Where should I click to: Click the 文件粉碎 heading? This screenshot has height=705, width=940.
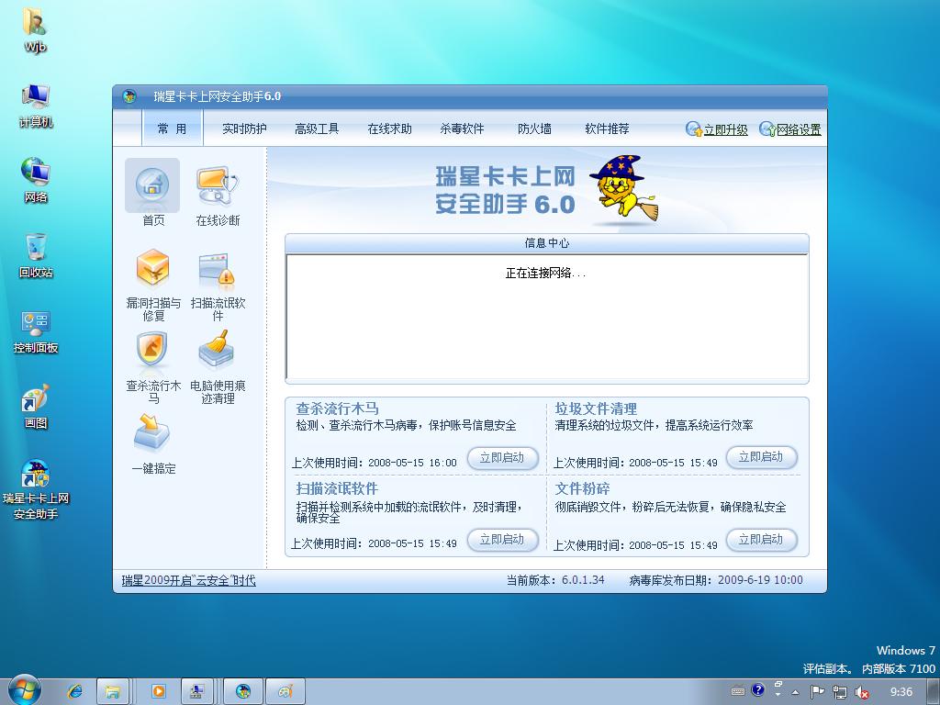(x=582, y=488)
